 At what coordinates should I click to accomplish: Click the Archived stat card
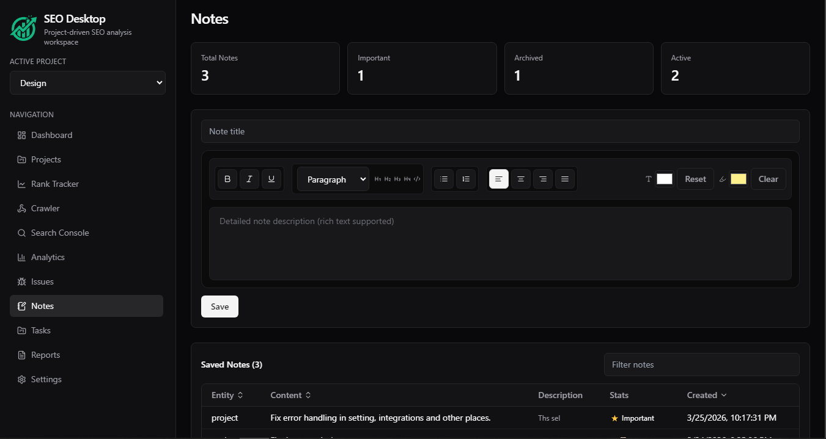tap(579, 68)
